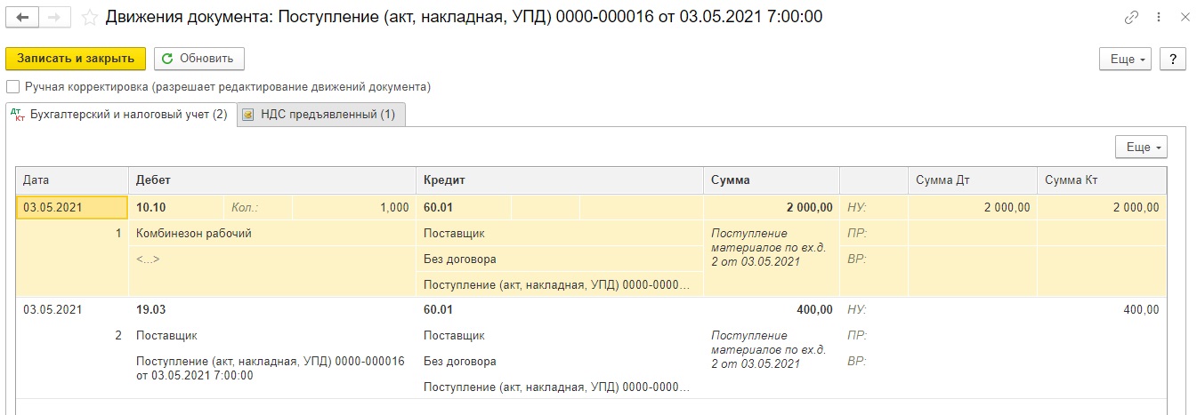Click the 400,00 amount in Сумма column
The image size is (1197, 415).
813,310
